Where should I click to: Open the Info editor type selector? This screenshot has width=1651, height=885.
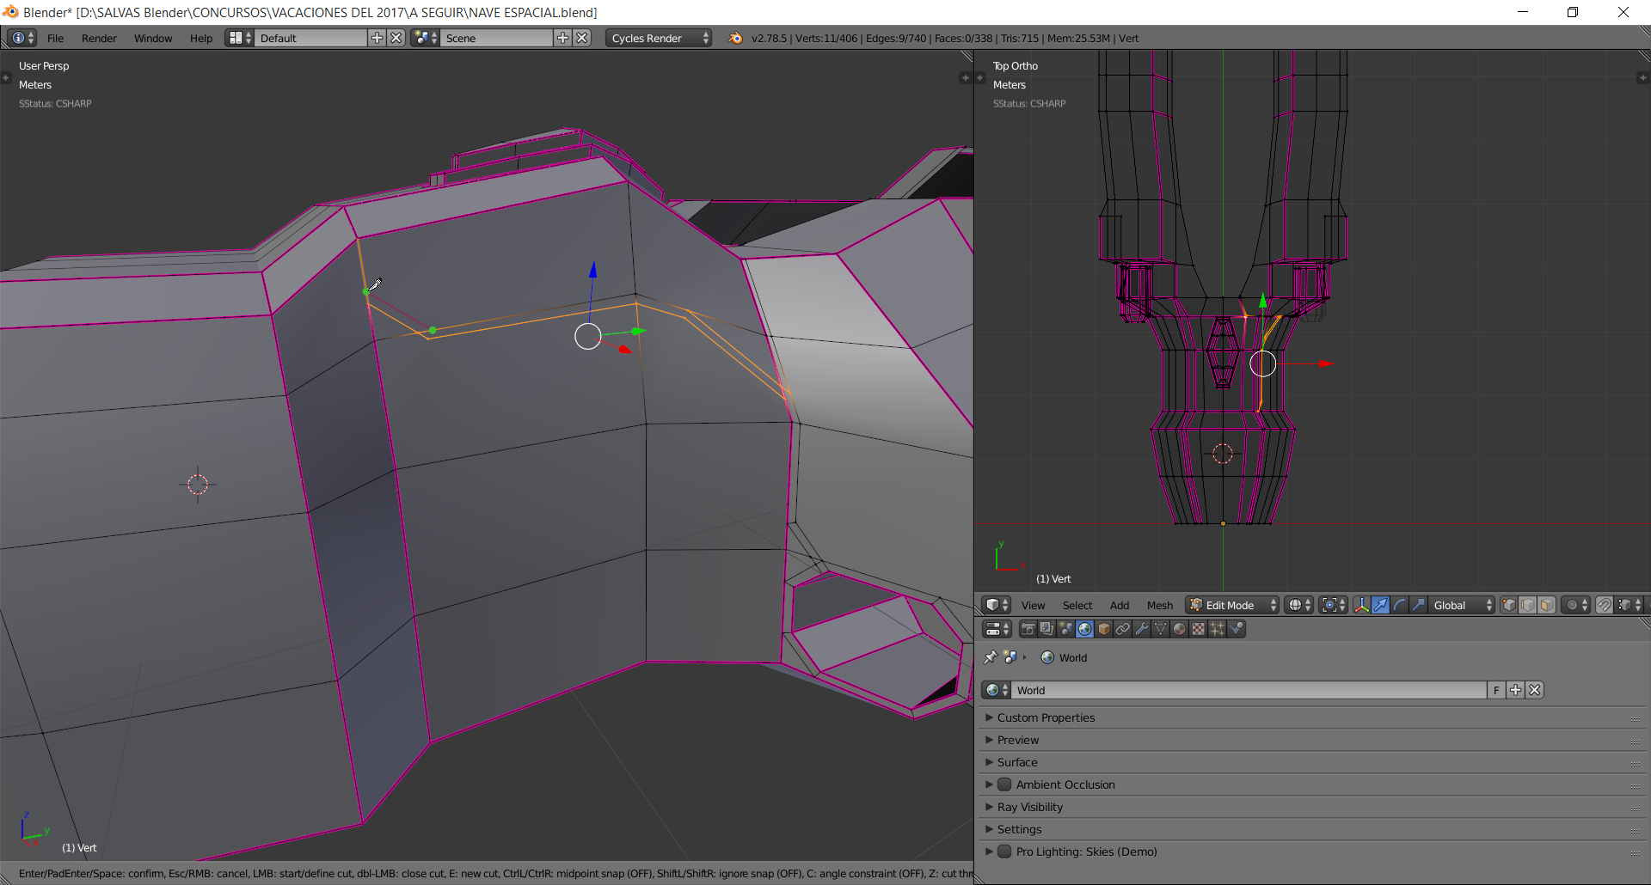pos(22,38)
